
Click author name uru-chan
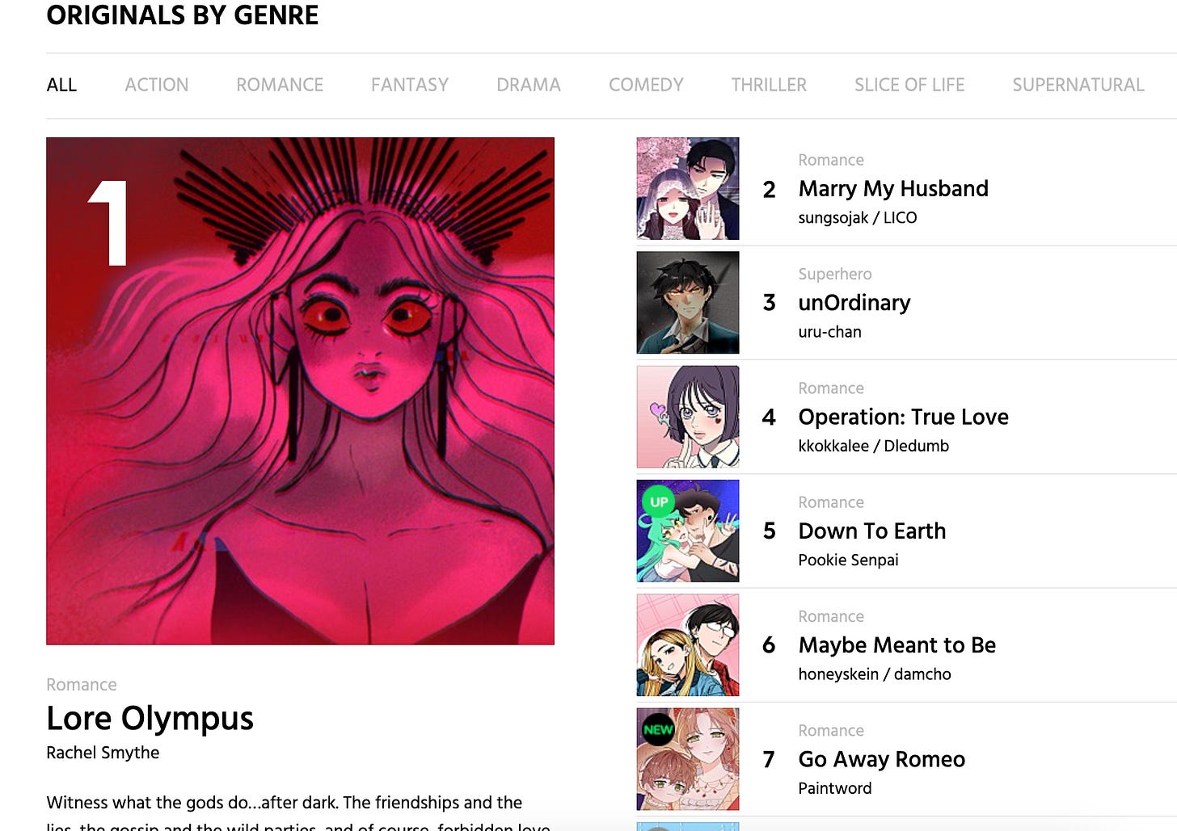(829, 332)
